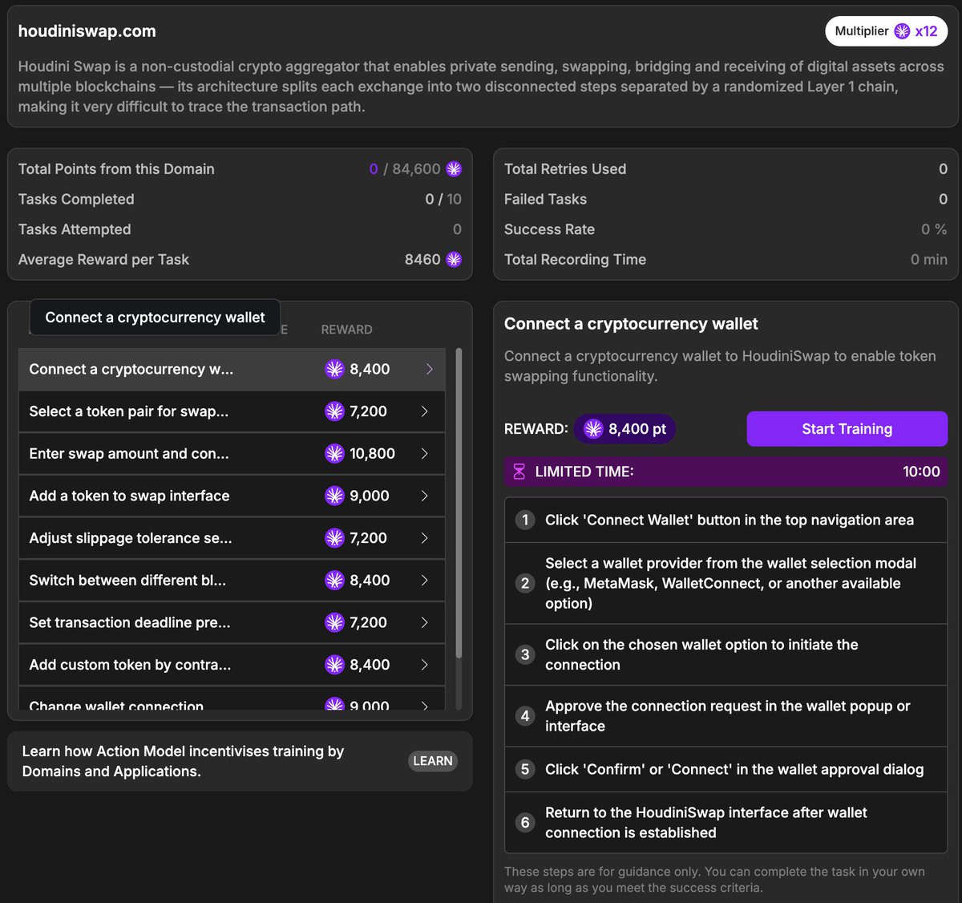Click points icon in Add custom token row
Viewport: 962px width, 903px height.
pos(334,665)
